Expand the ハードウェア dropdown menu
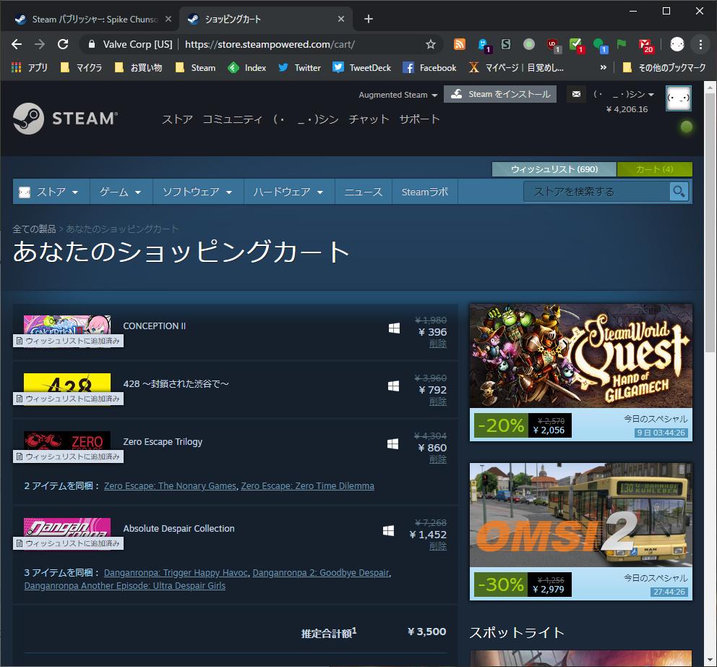The width and height of the screenshot is (717, 667). [x=289, y=192]
